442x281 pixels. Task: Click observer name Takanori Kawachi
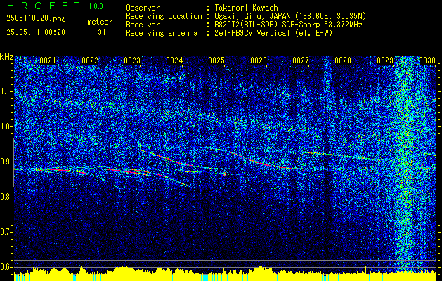(248, 8)
